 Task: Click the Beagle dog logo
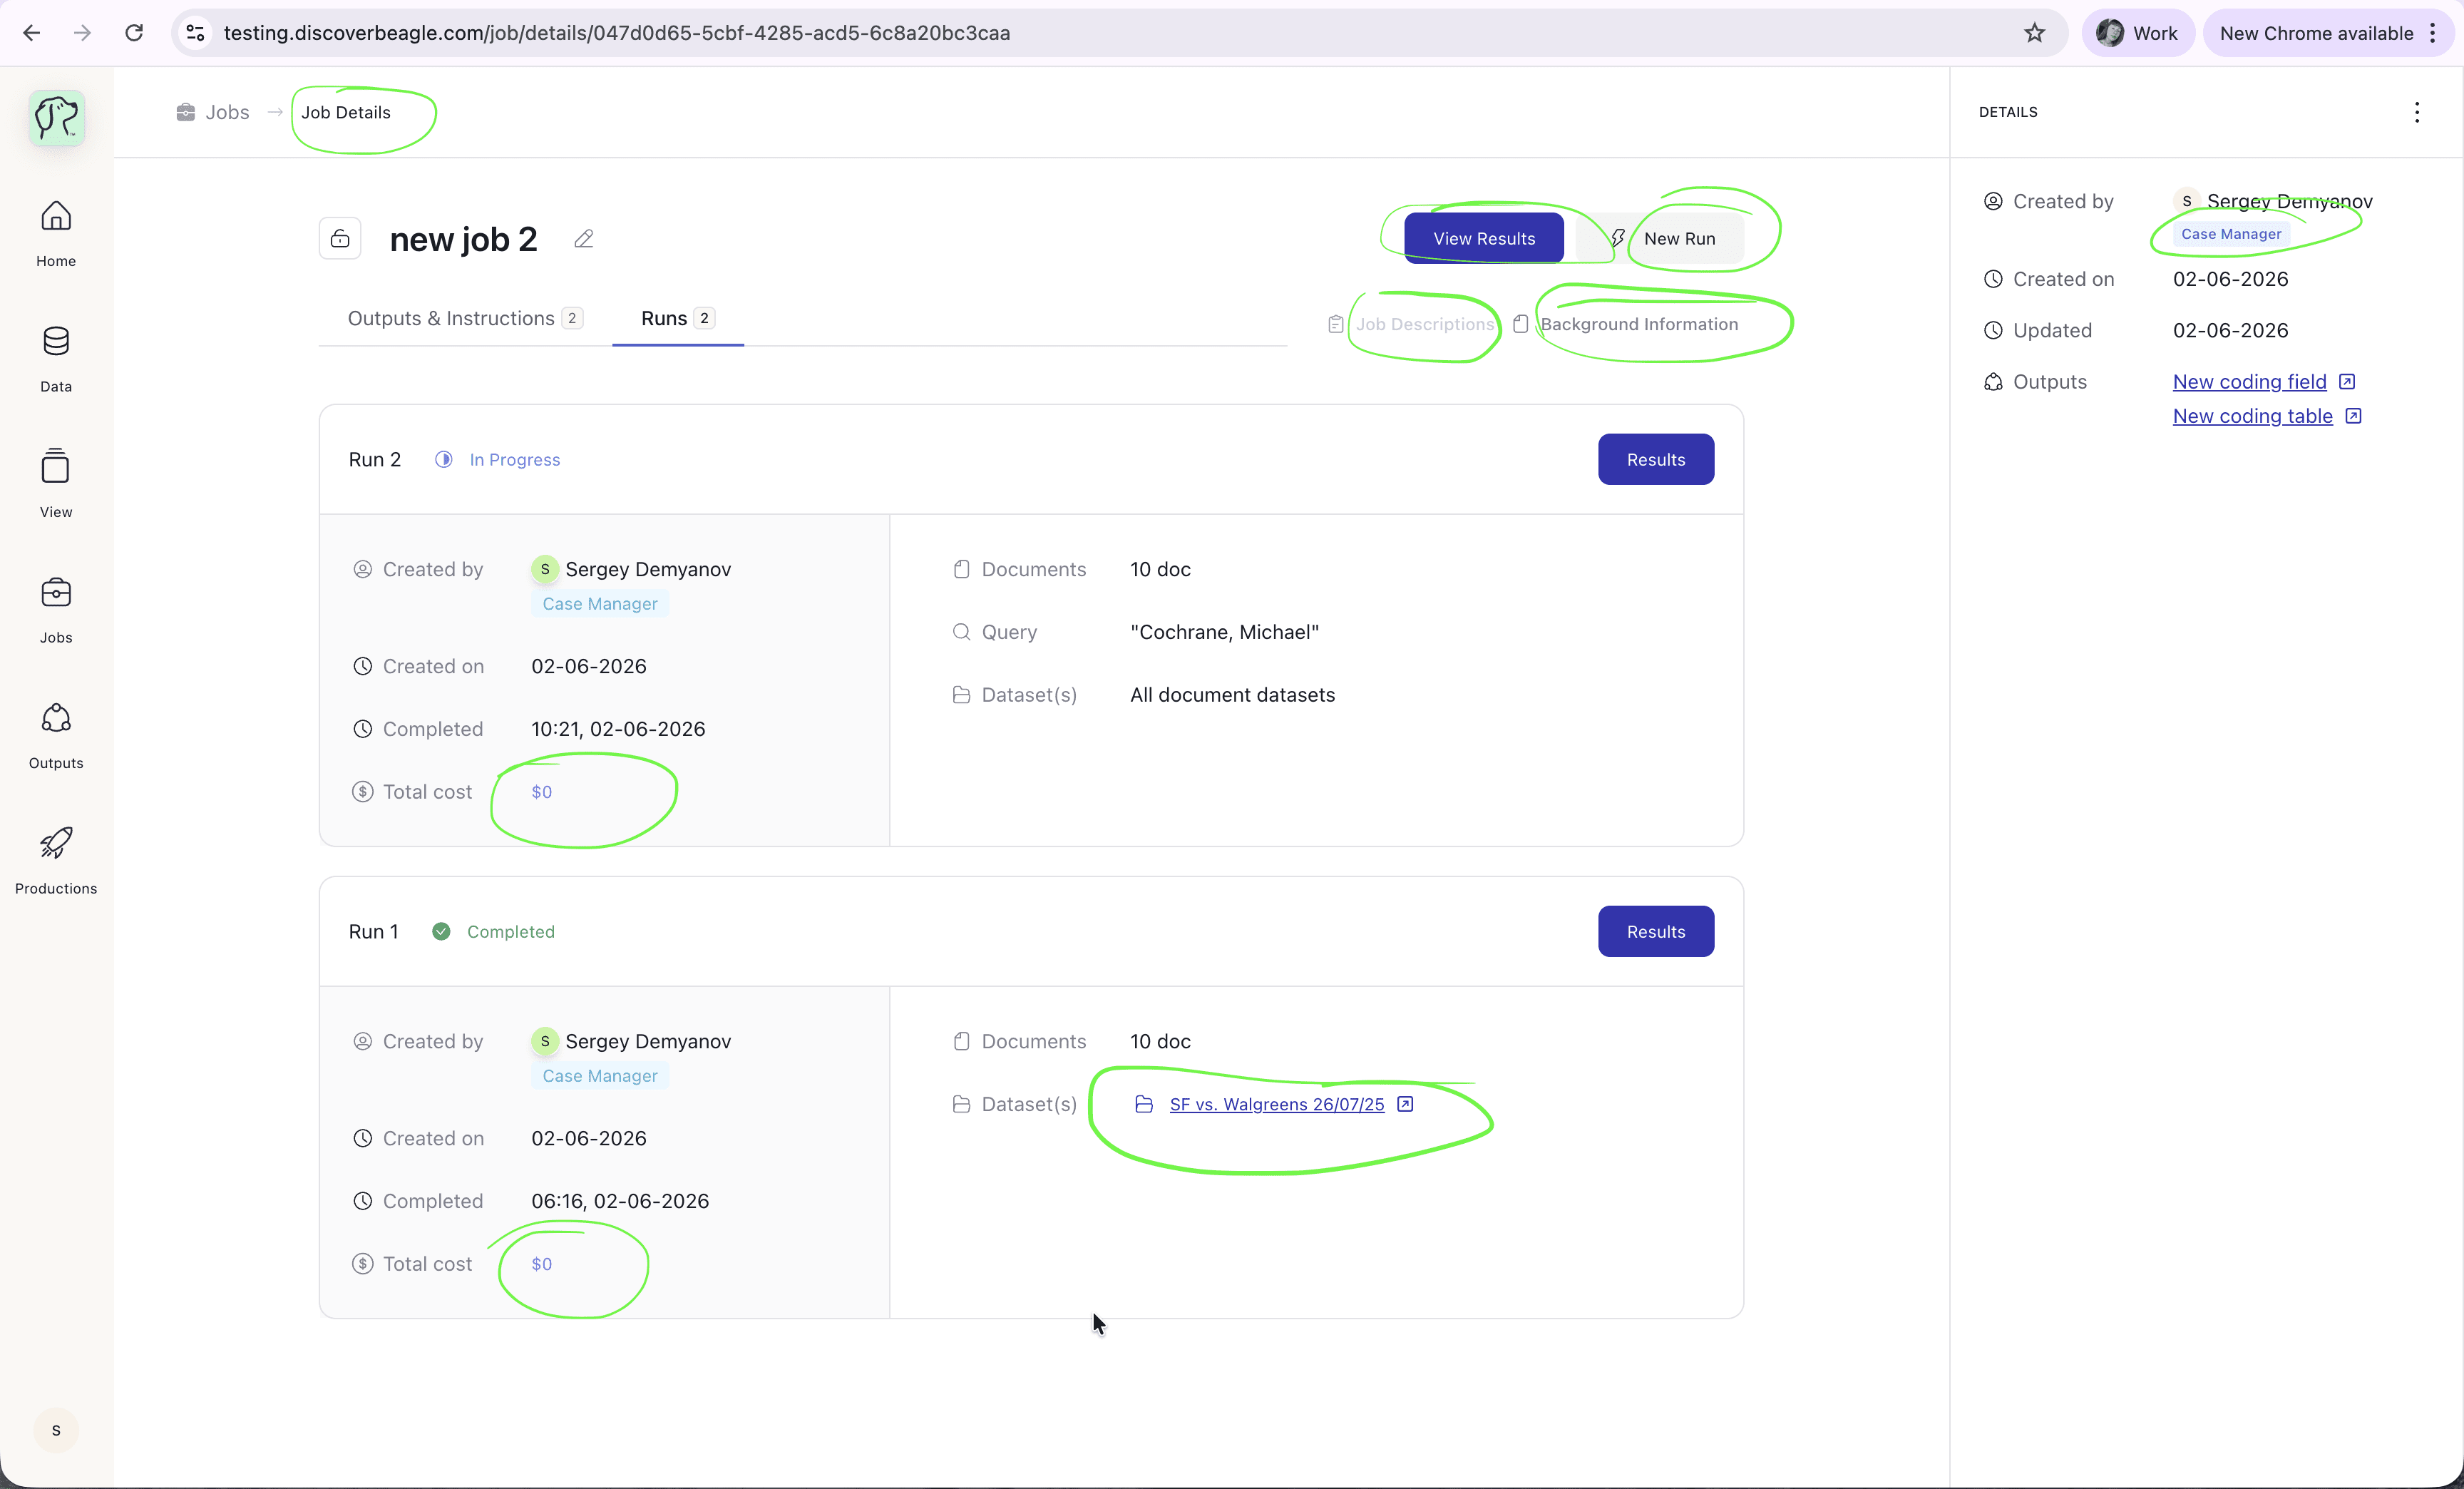(57, 118)
